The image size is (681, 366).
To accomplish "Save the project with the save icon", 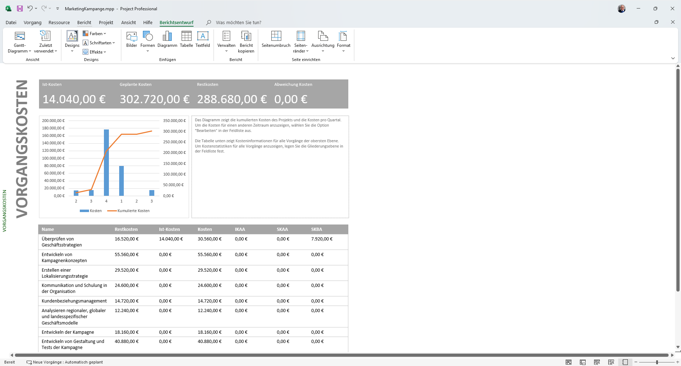I will tap(20, 9).
